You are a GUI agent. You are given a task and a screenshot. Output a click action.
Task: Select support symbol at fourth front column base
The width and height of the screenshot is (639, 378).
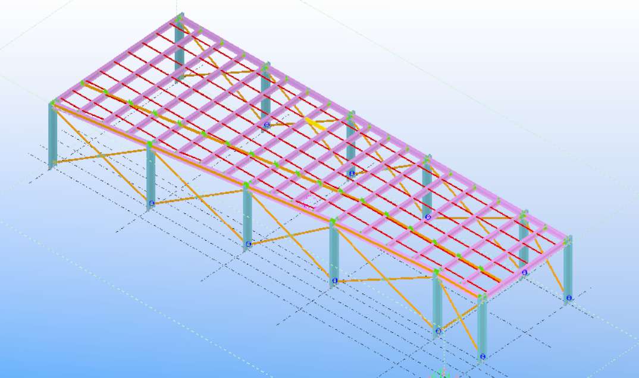click(x=335, y=281)
